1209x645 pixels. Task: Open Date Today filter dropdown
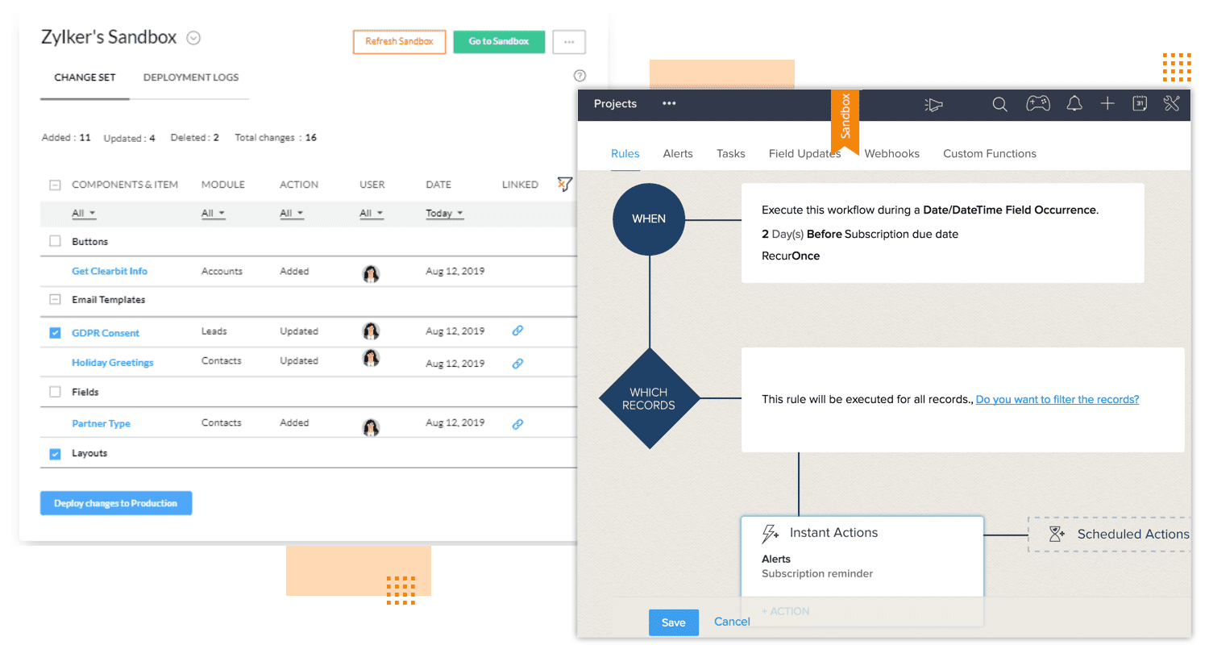445,214
